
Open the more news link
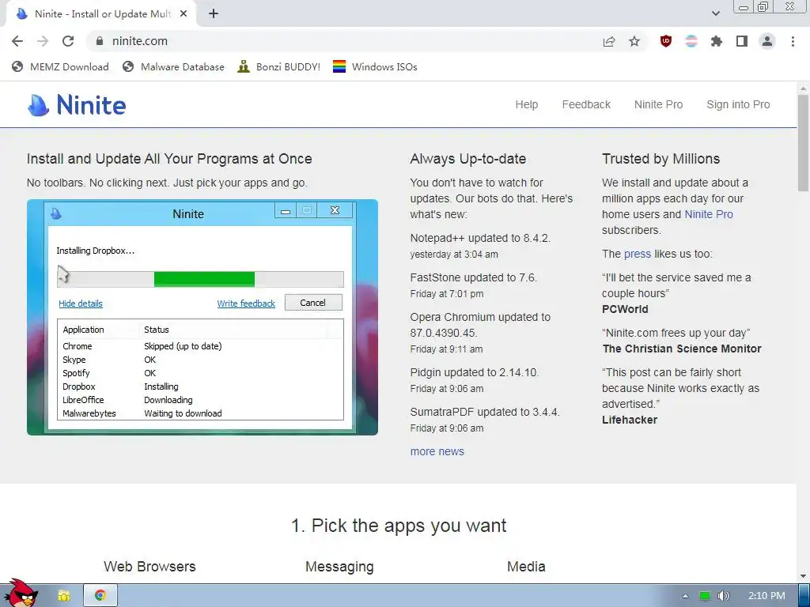click(x=437, y=451)
